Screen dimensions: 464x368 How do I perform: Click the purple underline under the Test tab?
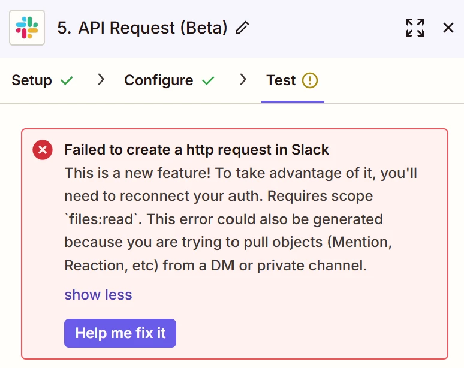pos(293,102)
